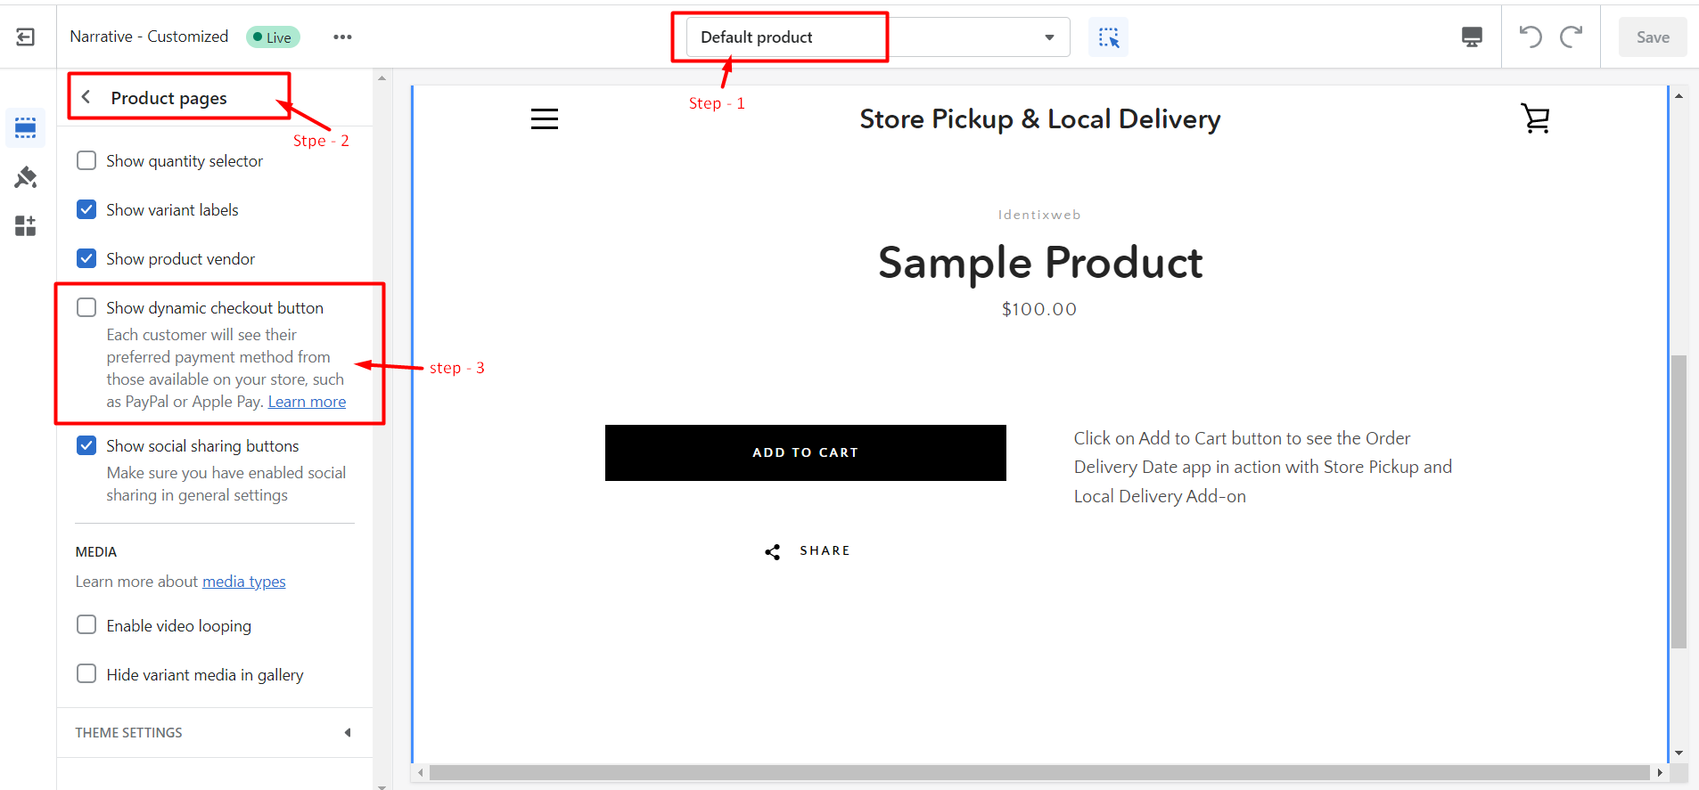
Task: Click the Live status badge
Action: pos(273,37)
